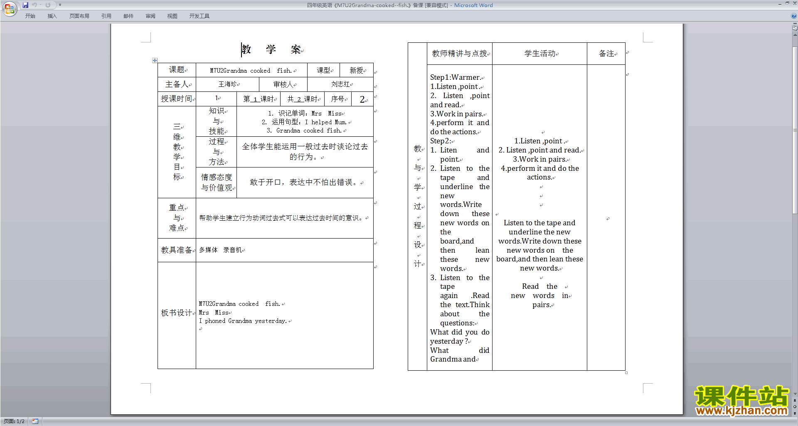Click the 新授 cell
The image size is (798, 426).
357,71
